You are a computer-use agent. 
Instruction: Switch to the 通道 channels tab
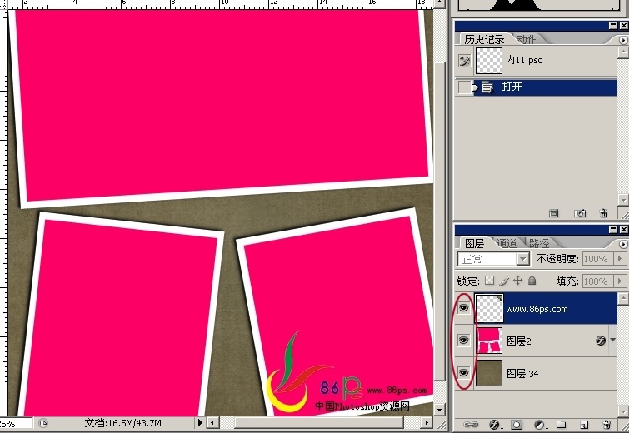[x=507, y=243]
